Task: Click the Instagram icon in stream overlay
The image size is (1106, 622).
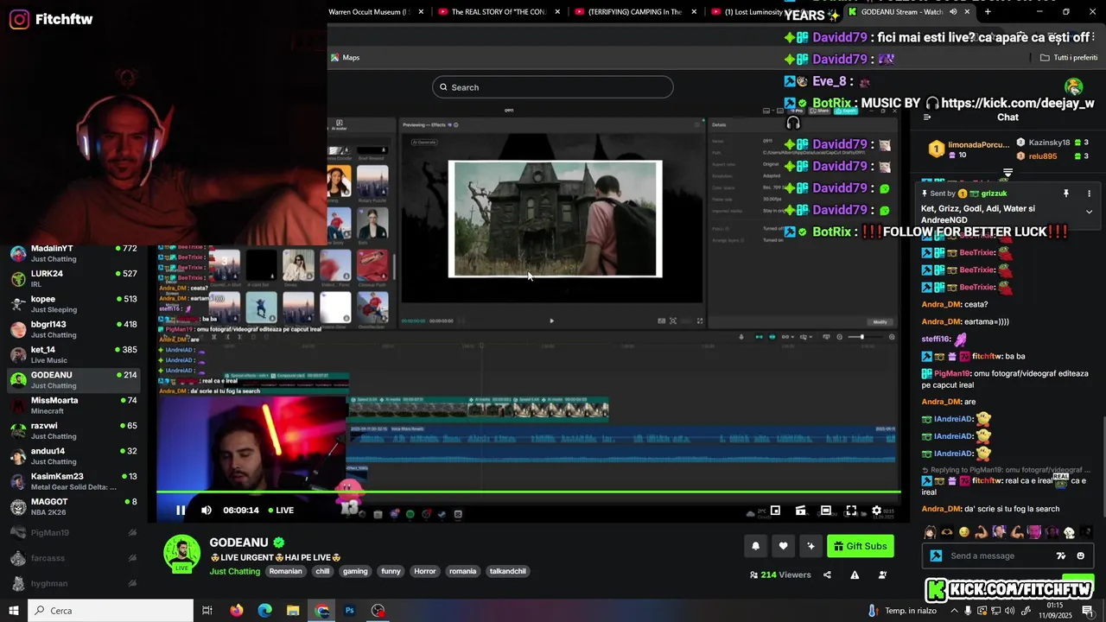Action: coord(19,19)
